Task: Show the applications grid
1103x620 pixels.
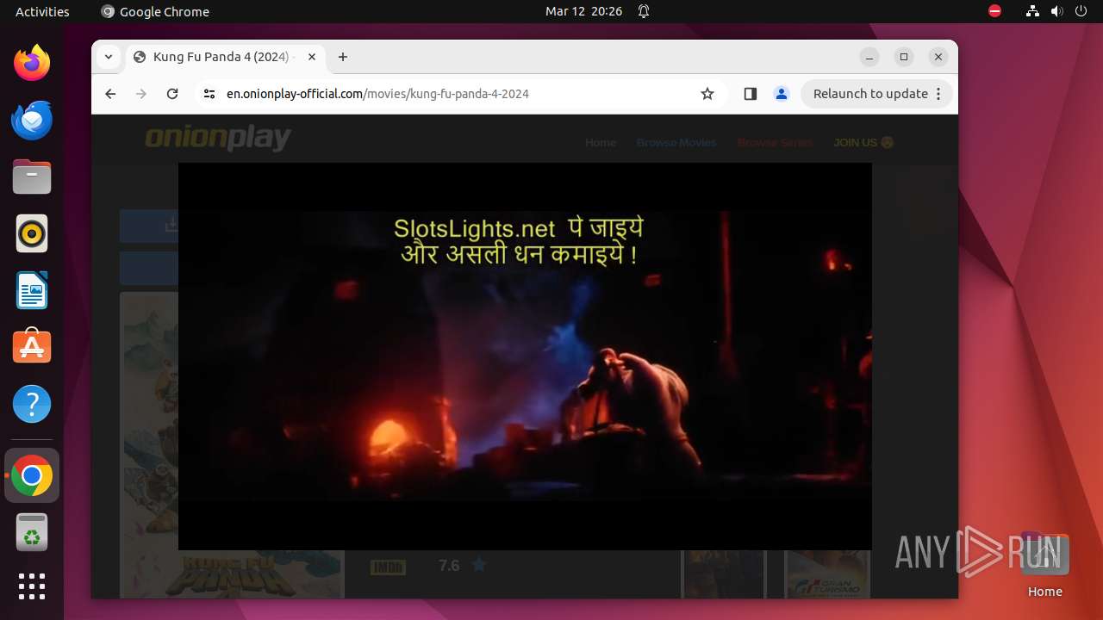Action: [x=32, y=586]
